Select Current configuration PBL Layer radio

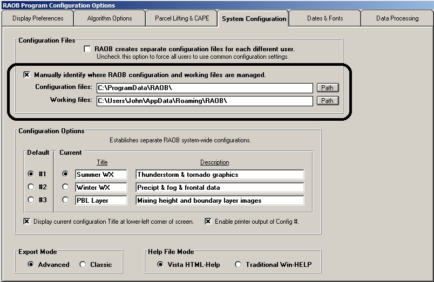[65, 200]
